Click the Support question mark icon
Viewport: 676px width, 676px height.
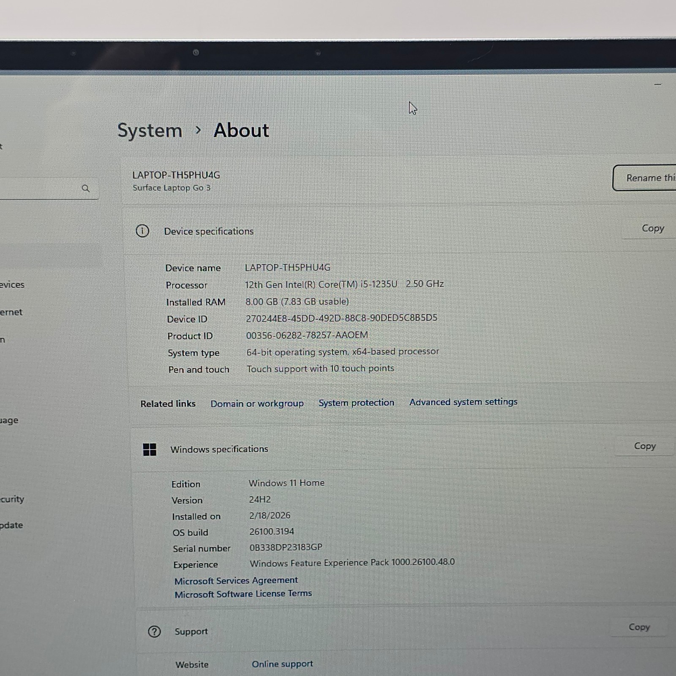[x=154, y=632]
